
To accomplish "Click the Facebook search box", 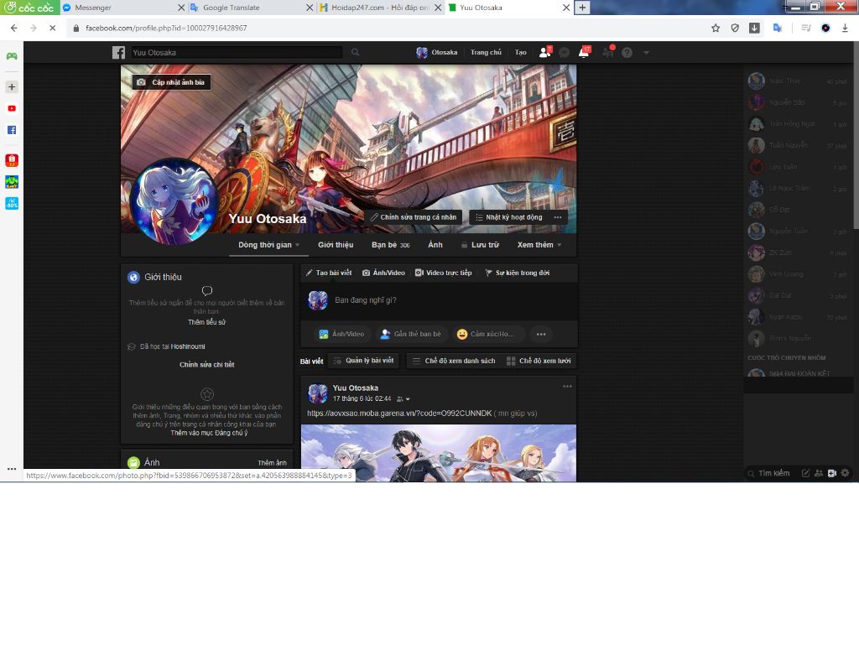I will click(x=236, y=53).
